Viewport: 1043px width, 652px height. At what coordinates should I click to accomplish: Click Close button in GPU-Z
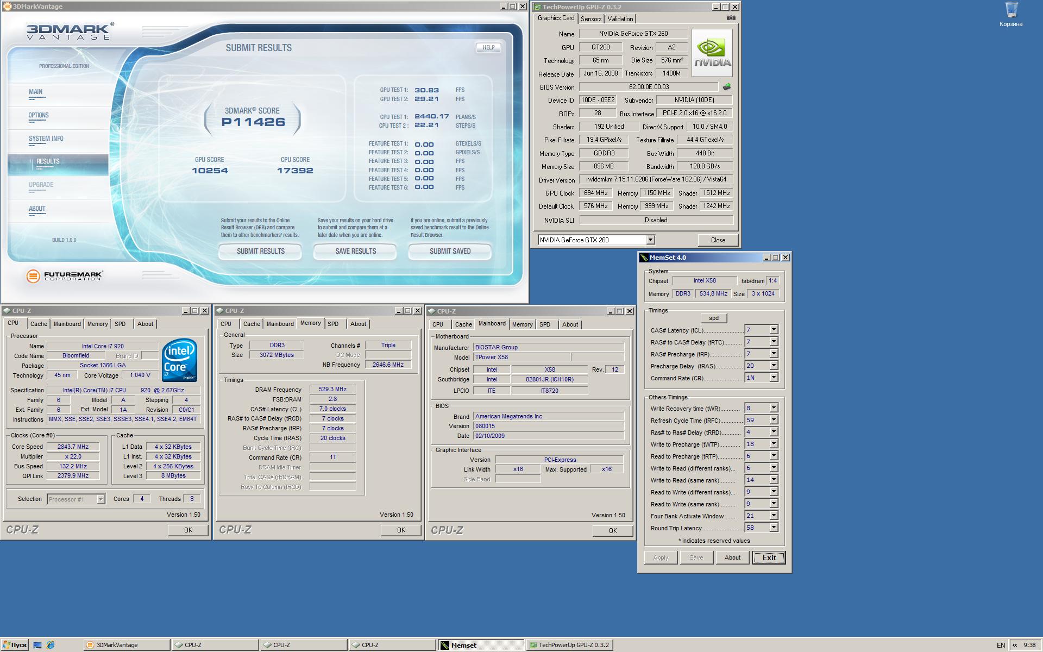[x=718, y=240]
